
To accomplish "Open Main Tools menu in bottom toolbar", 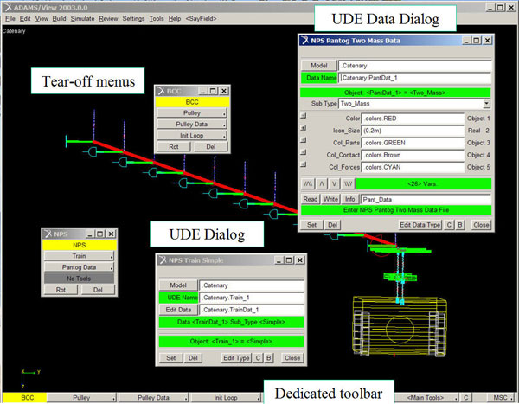I will coord(427,398).
